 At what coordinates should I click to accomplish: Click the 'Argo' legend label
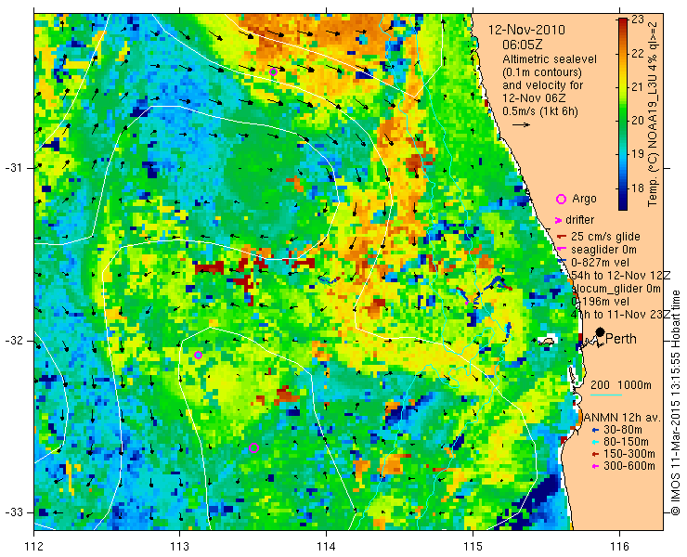click(585, 199)
